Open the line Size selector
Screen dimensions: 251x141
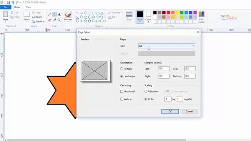click(x=129, y=16)
